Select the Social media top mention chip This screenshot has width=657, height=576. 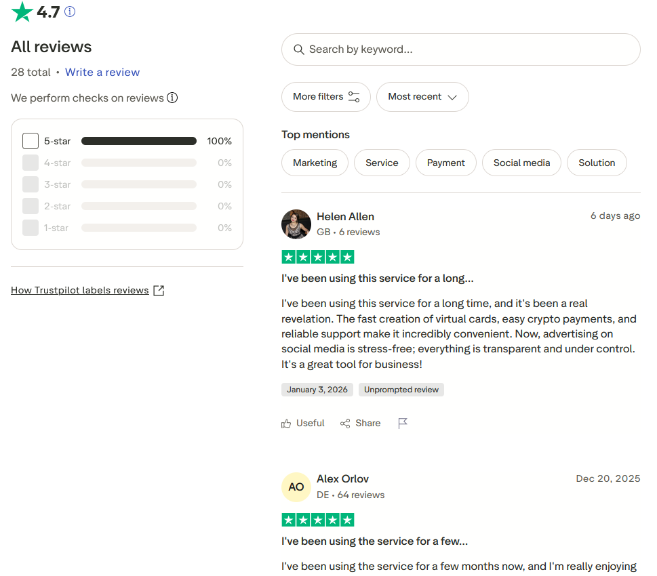pyautogui.click(x=521, y=163)
